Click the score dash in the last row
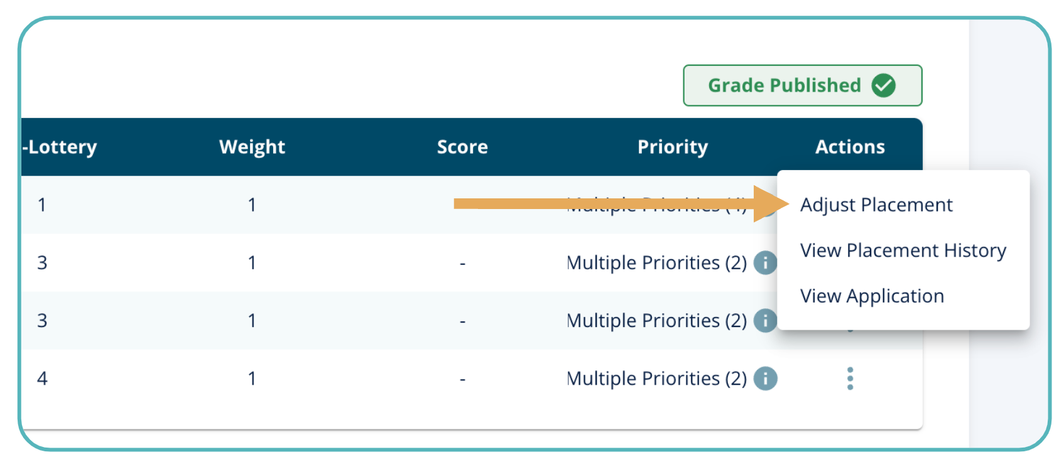Screen dimensions: 1059x462 (x=462, y=379)
